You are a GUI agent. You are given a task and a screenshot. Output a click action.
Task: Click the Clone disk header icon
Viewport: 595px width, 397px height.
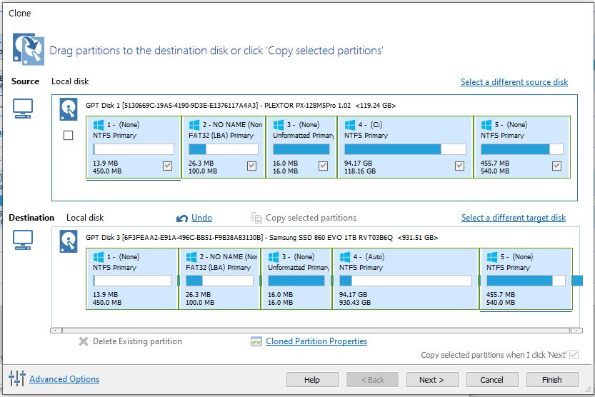(x=29, y=49)
